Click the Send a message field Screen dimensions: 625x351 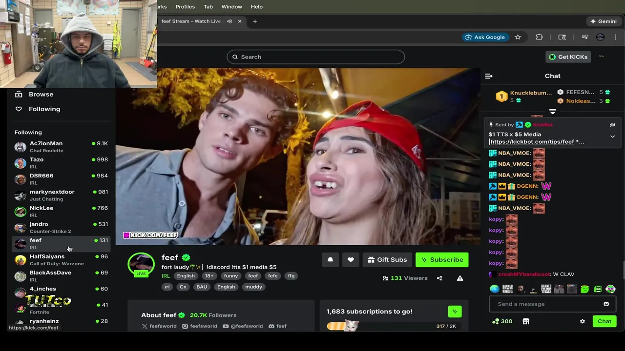tap(546, 304)
